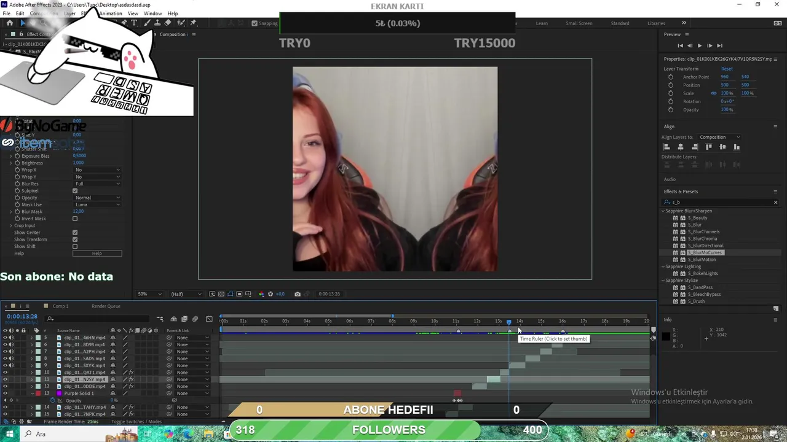Select the Small Screen workspace

click(579, 23)
